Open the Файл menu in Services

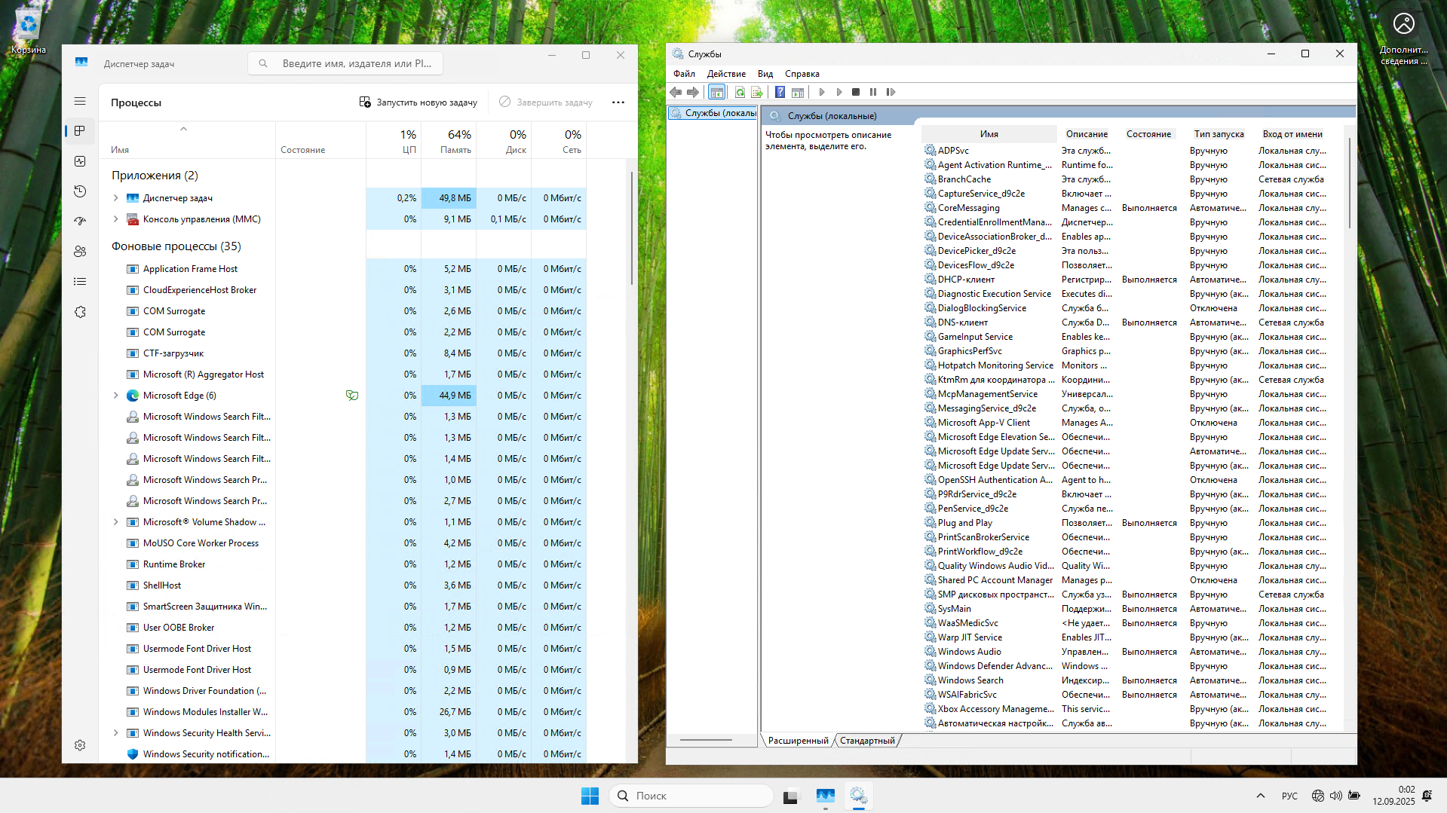(x=684, y=74)
